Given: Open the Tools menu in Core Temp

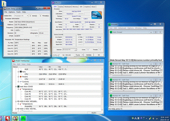Looking at the screenshot, I should (18, 12).
